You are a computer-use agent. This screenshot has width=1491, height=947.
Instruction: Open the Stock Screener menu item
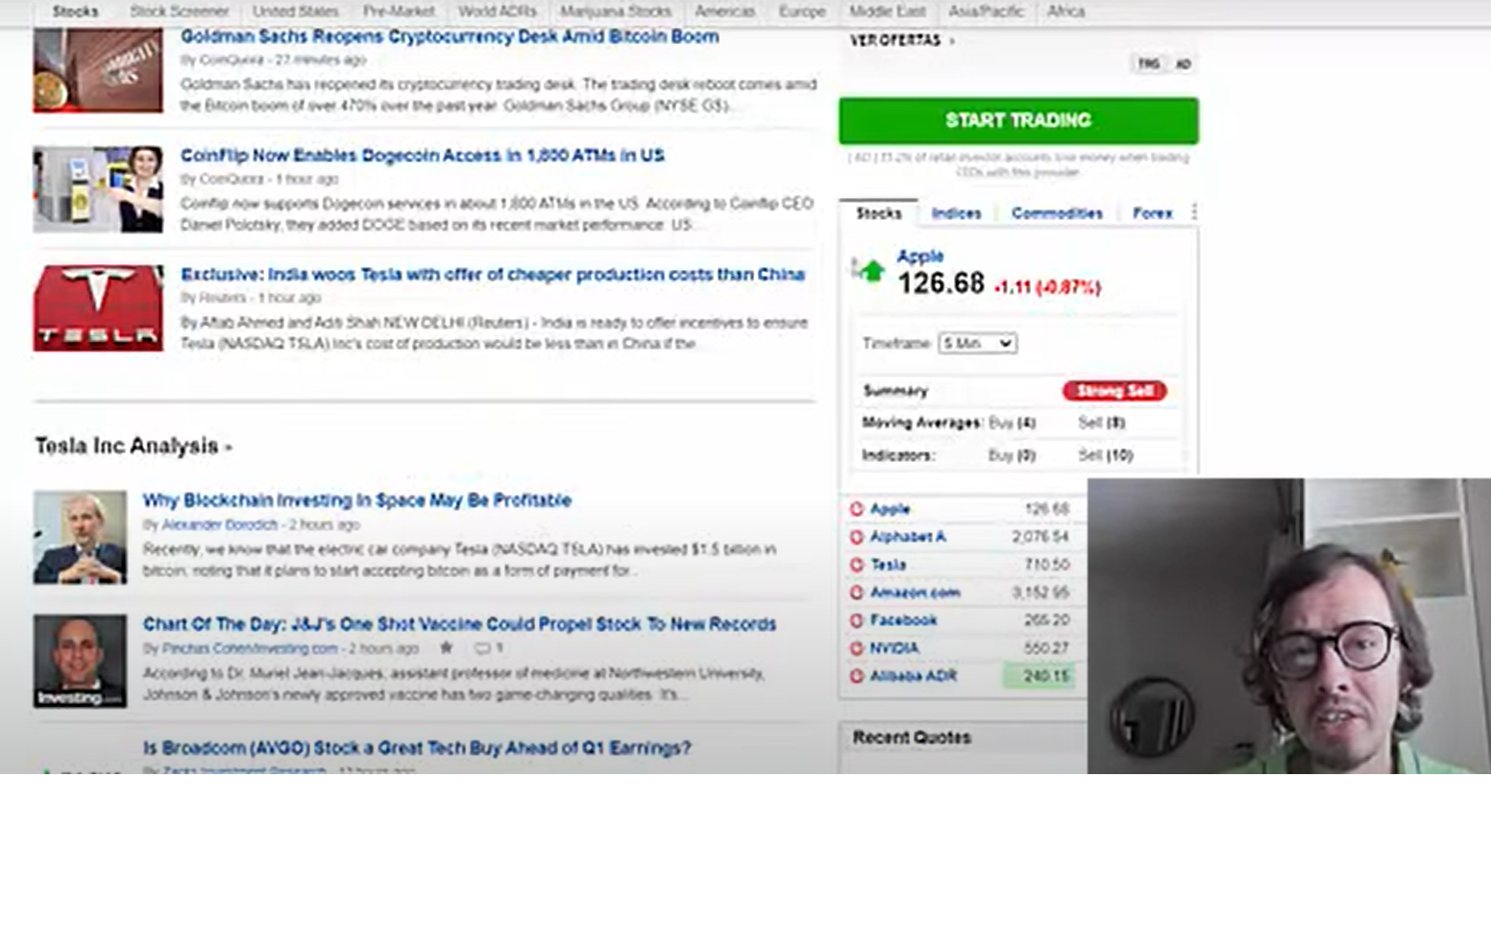coord(179,12)
